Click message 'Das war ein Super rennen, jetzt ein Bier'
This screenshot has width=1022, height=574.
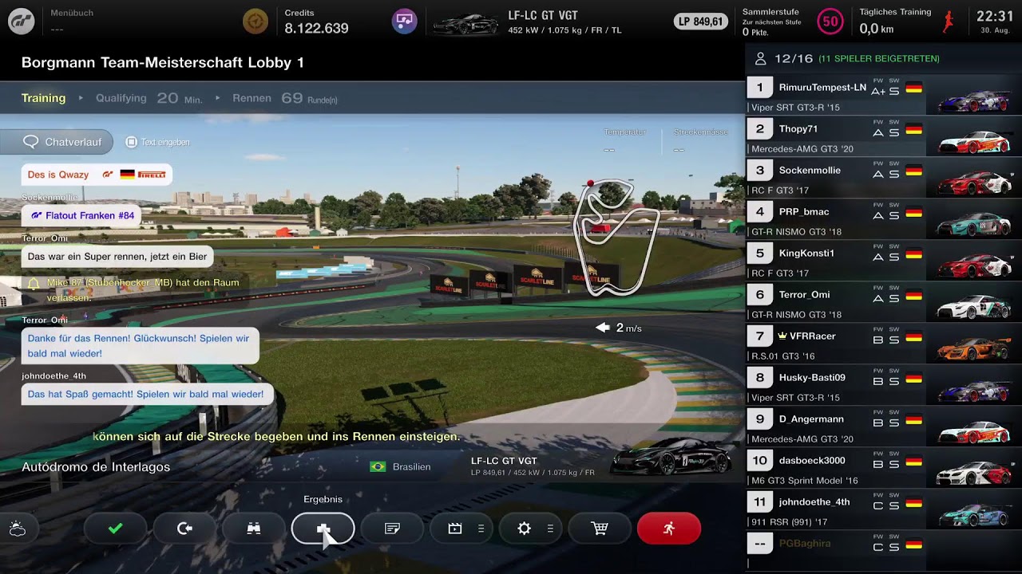[x=117, y=257]
